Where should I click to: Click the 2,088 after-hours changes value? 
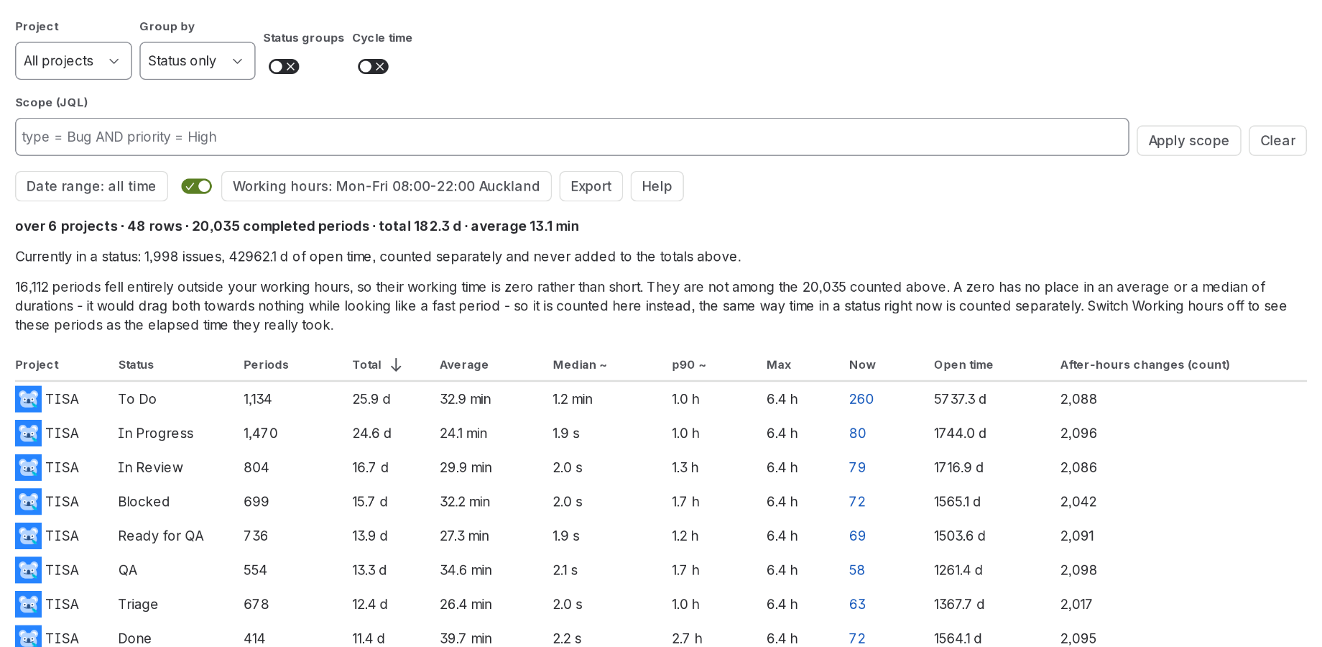click(1078, 400)
